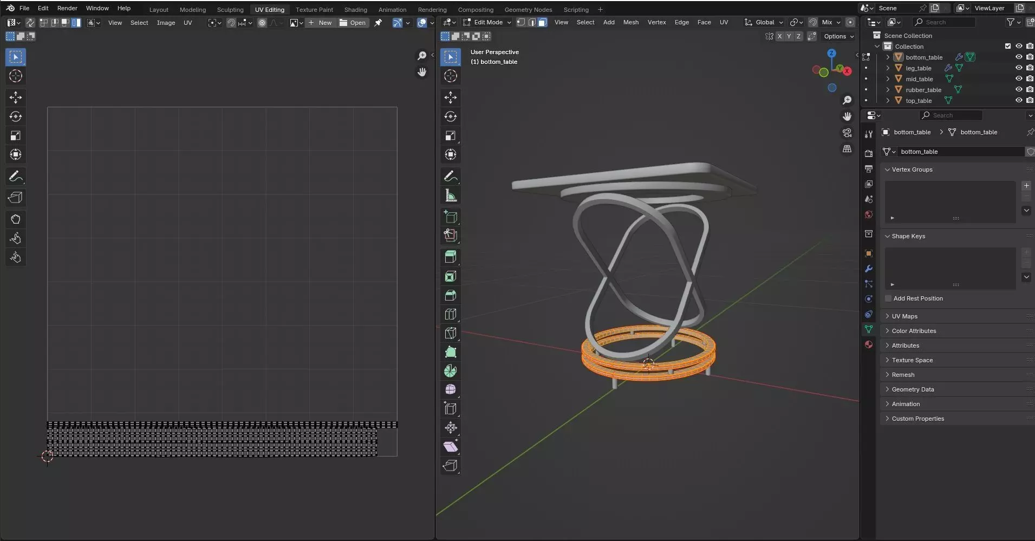The width and height of the screenshot is (1035, 541).
Task: Toggle Collection exclude checkbox
Action: point(1008,46)
